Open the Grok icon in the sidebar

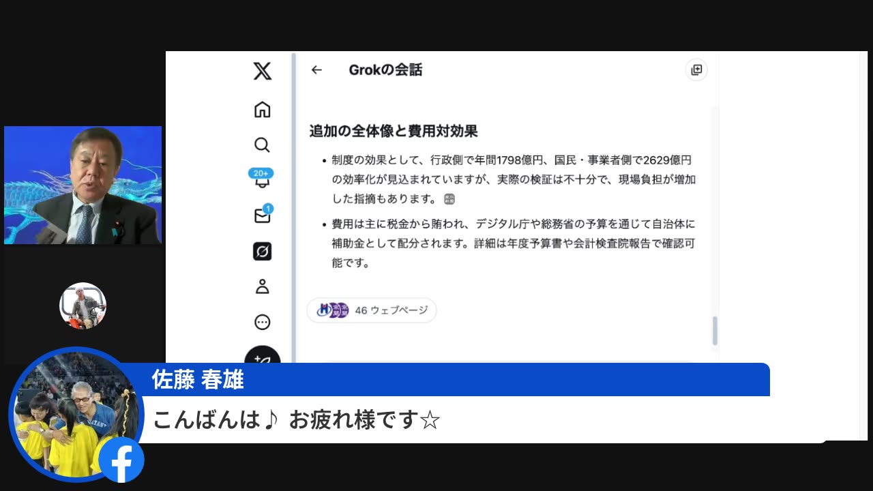point(263,252)
